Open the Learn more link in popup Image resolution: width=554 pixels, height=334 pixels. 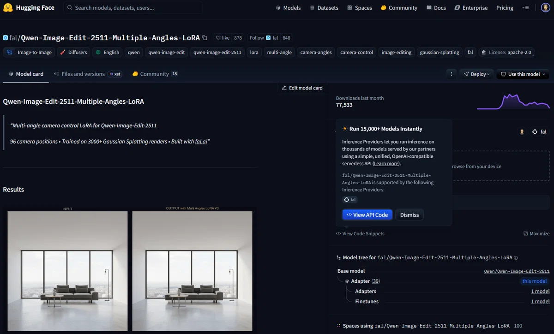386,163
